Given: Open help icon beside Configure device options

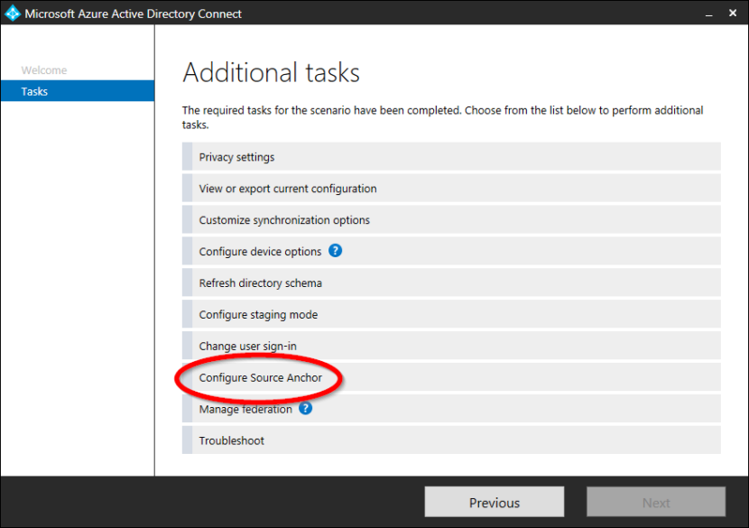Looking at the screenshot, I should 336,251.
